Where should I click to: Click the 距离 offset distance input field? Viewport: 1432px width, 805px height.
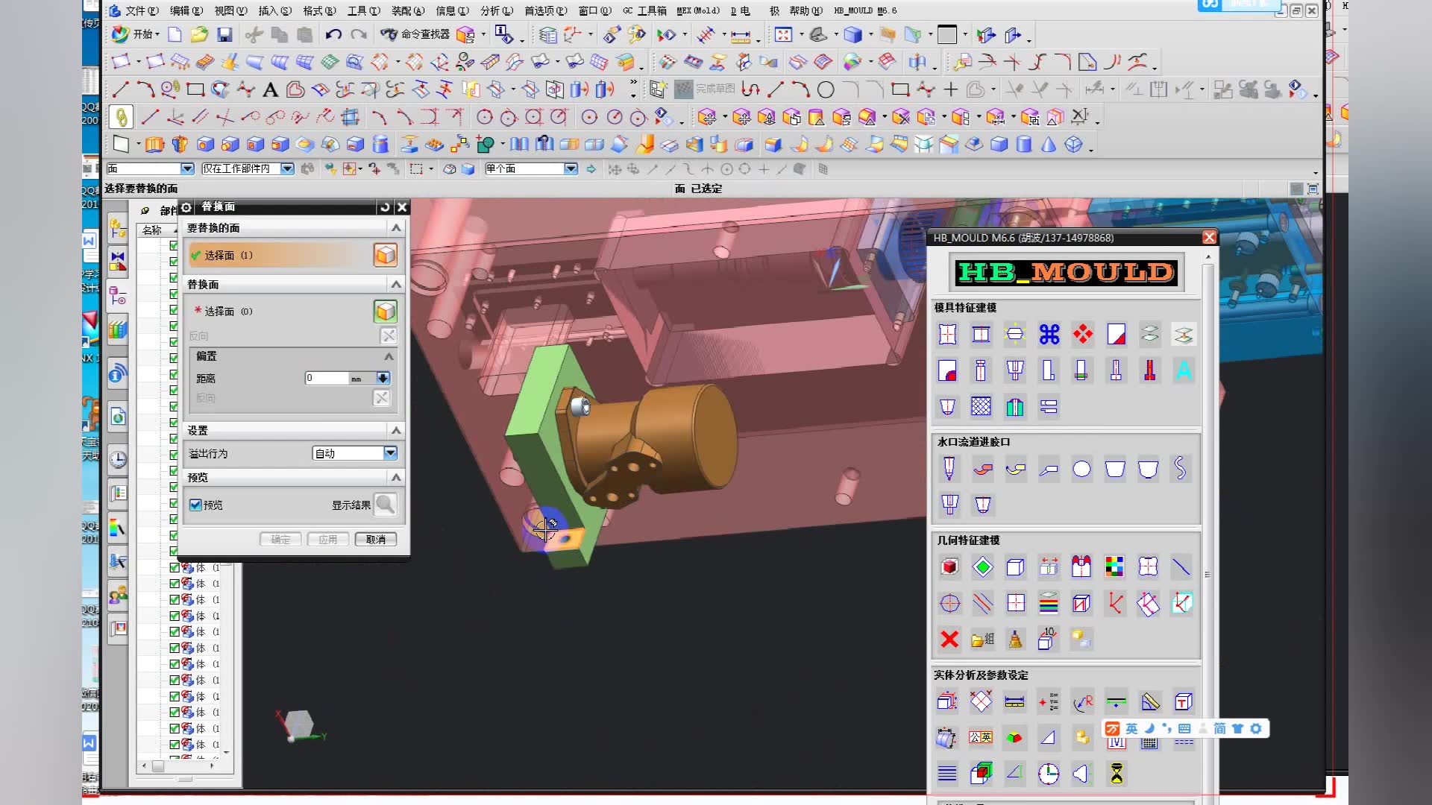coord(327,378)
